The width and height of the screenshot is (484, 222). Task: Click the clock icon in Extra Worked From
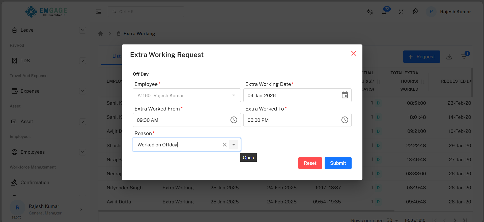234,120
